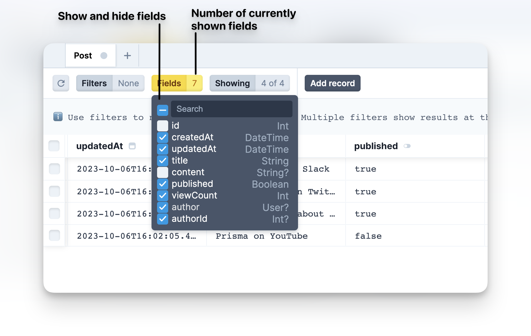531x336 pixels.
Task: Switch to the Post tab
Action: [83, 55]
